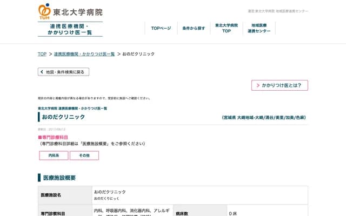Select 条件から探す in the navigation bar
Viewport: 346px width, 216px height.
point(194,28)
